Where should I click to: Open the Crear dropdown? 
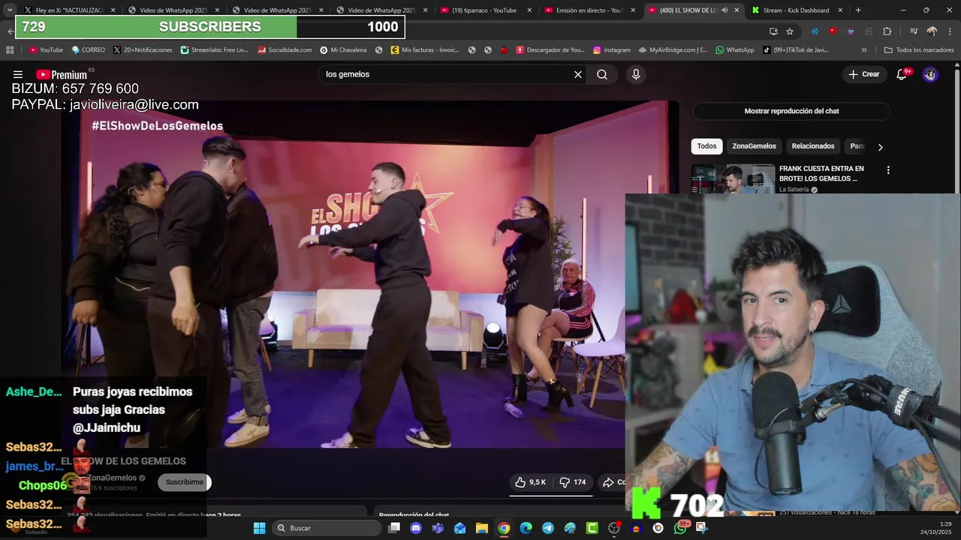click(x=863, y=74)
